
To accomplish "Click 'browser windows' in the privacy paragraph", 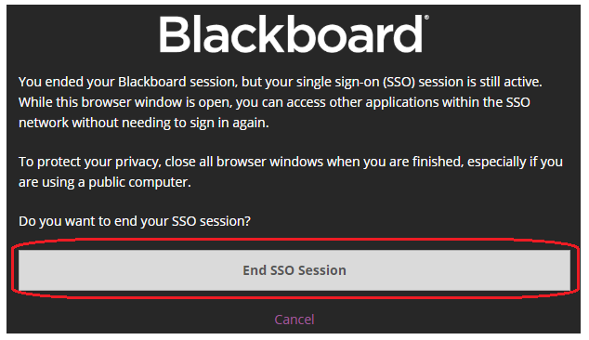I will coord(269,162).
